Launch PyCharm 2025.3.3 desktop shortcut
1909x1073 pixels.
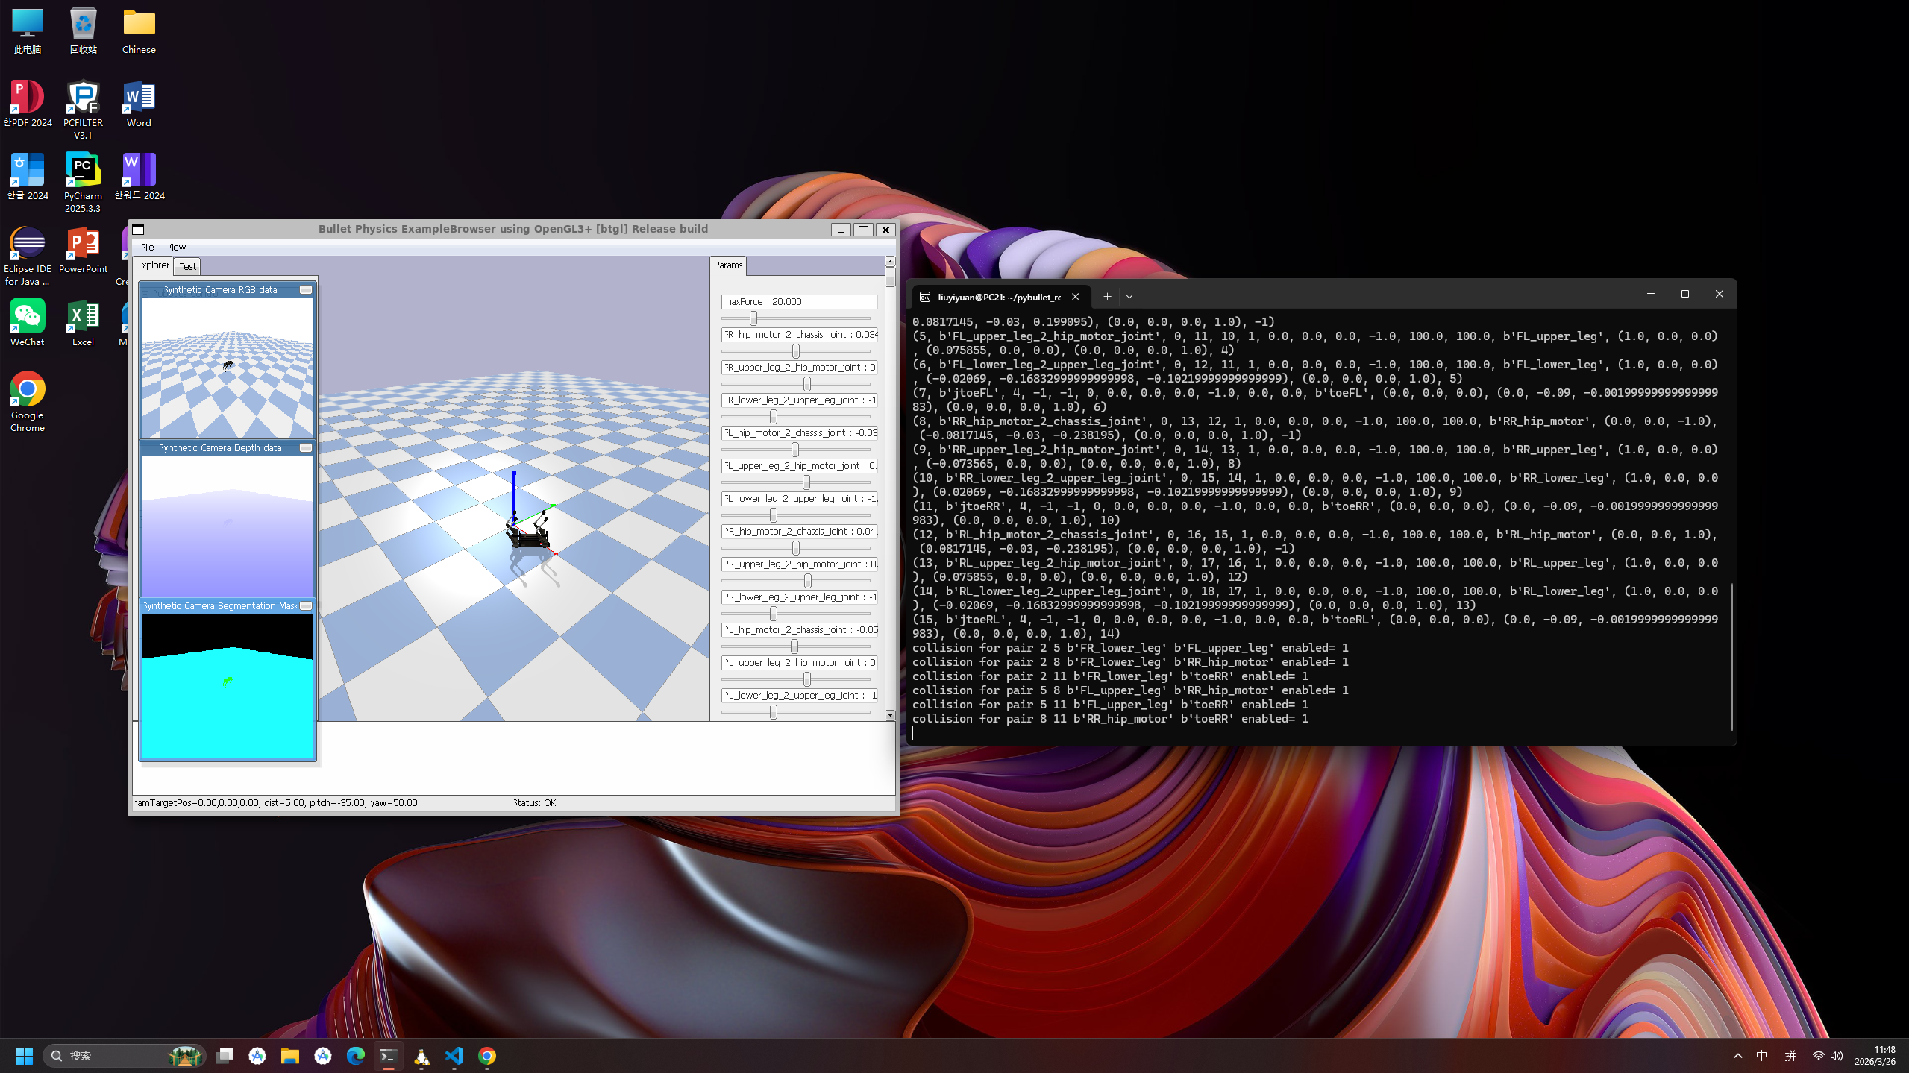pyautogui.click(x=83, y=183)
